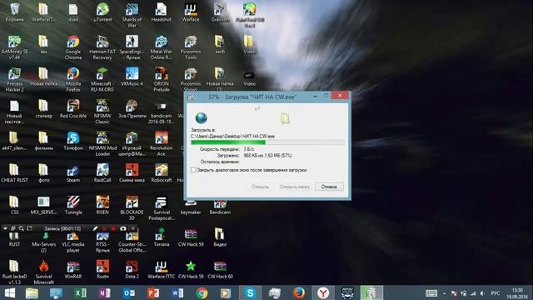
Task: Select the WinRAR desktop shortcut
Action: tap(73, 270)
